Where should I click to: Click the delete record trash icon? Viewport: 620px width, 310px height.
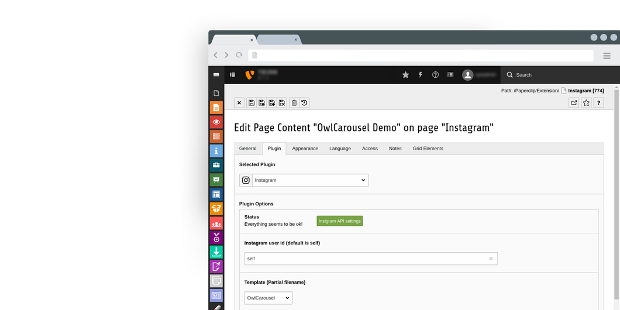point(294,103)
